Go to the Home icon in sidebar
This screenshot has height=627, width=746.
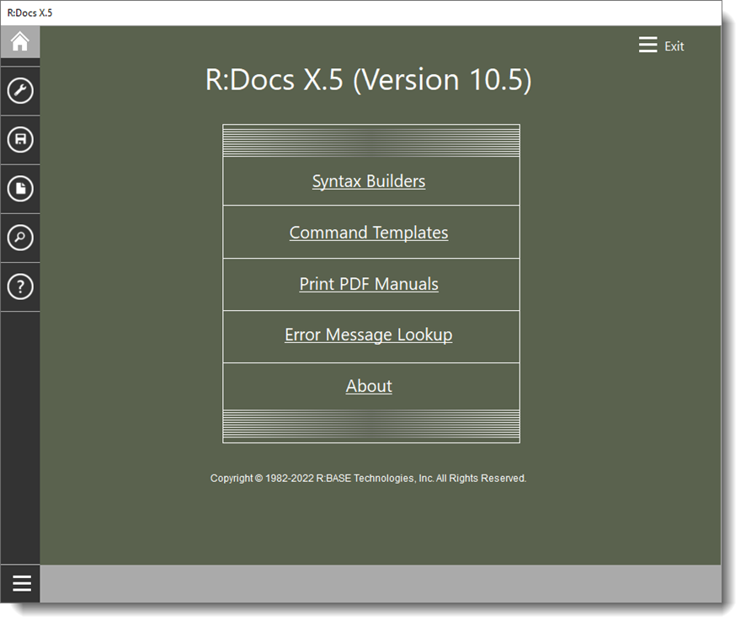pyautogui.click(x=20, y=42)
